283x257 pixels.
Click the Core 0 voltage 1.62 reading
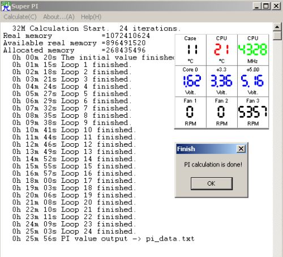click(x=192, y=81)
